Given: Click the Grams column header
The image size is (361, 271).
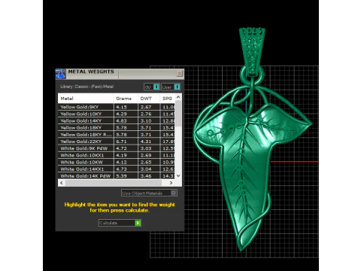Looking at the screenshot, I should (126, 99).
